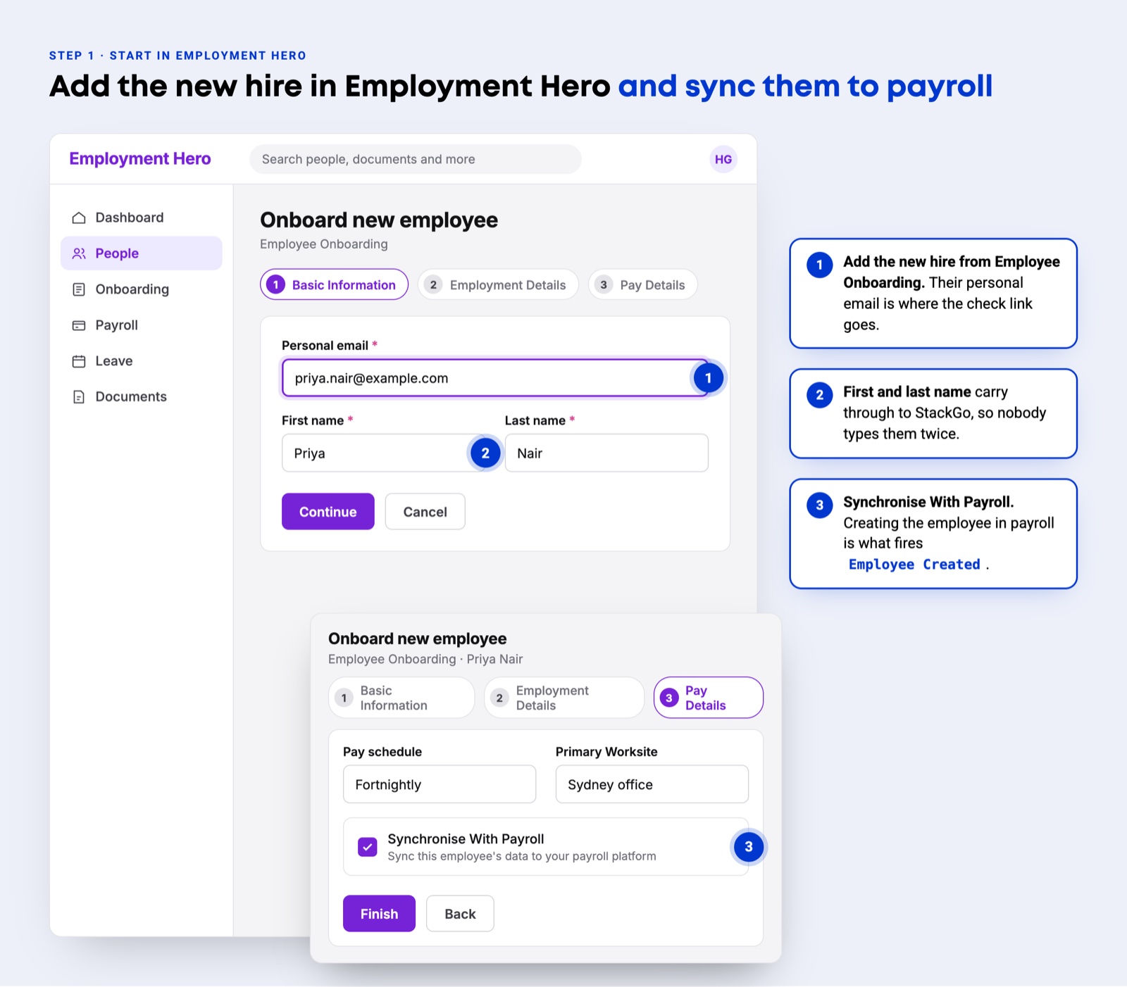Image resolution: width=1127 pixels, height=987 pixels.
Task: Go to Onboarding in the sidebar
Action: pos(141,289)
